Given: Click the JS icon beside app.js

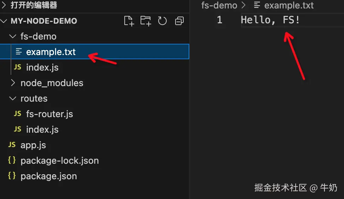Looking at the screenshot, I should point(12,145).
